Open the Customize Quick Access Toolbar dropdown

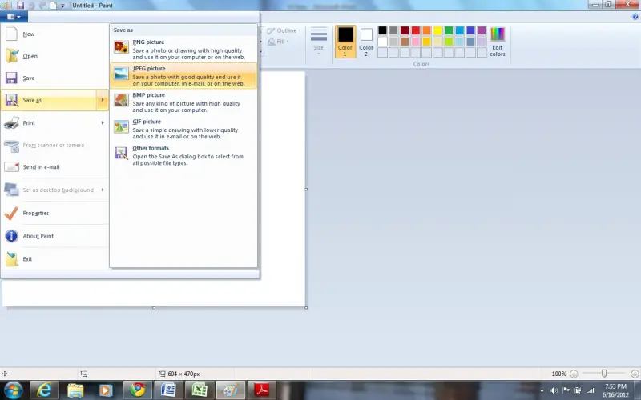(63, 6)
